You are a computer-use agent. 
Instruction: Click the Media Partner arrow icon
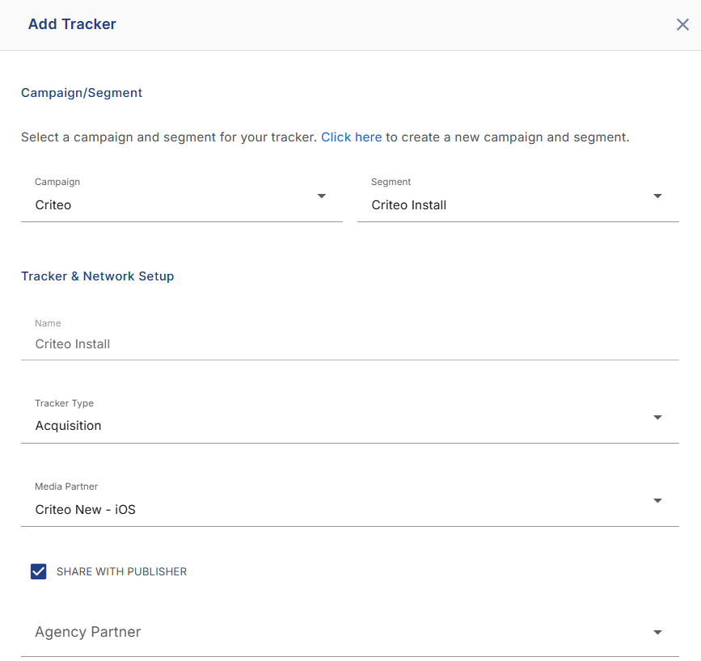tap(657, 500)
